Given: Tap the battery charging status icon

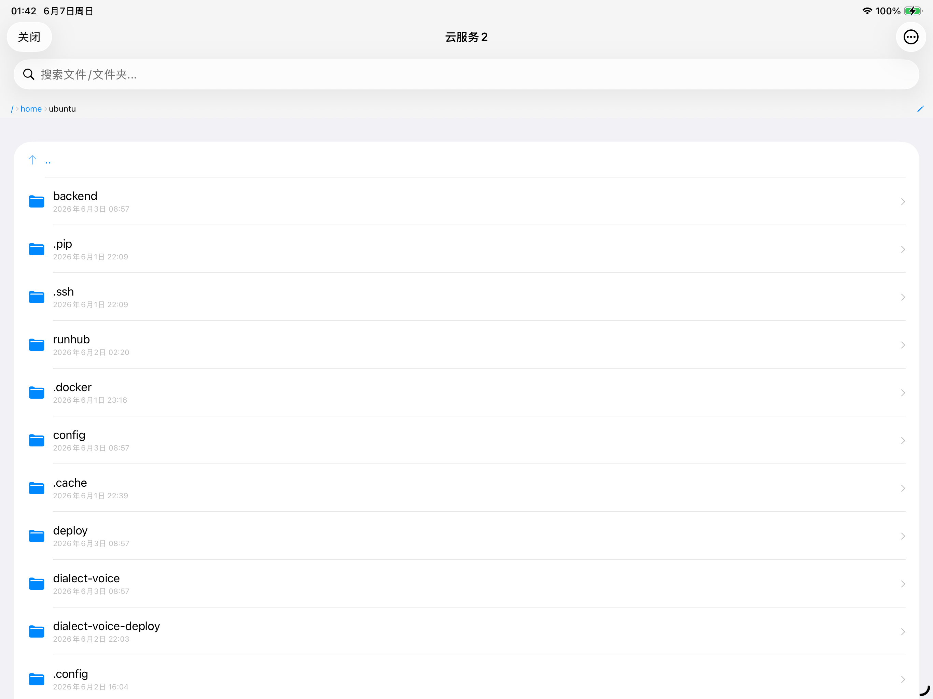Looking at the screenshot, I should point(913,11).
